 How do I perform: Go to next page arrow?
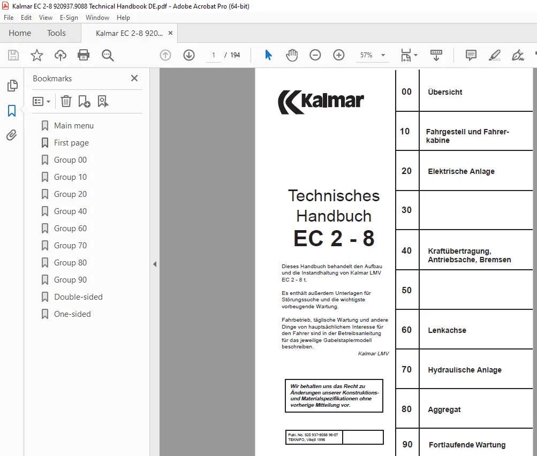[x=189, y=55]
